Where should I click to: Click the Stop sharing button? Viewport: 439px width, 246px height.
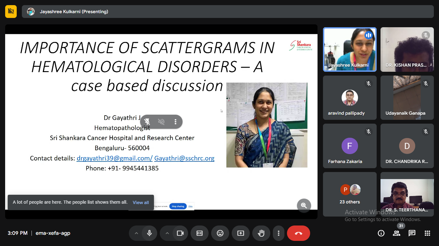tap(178, 206)
